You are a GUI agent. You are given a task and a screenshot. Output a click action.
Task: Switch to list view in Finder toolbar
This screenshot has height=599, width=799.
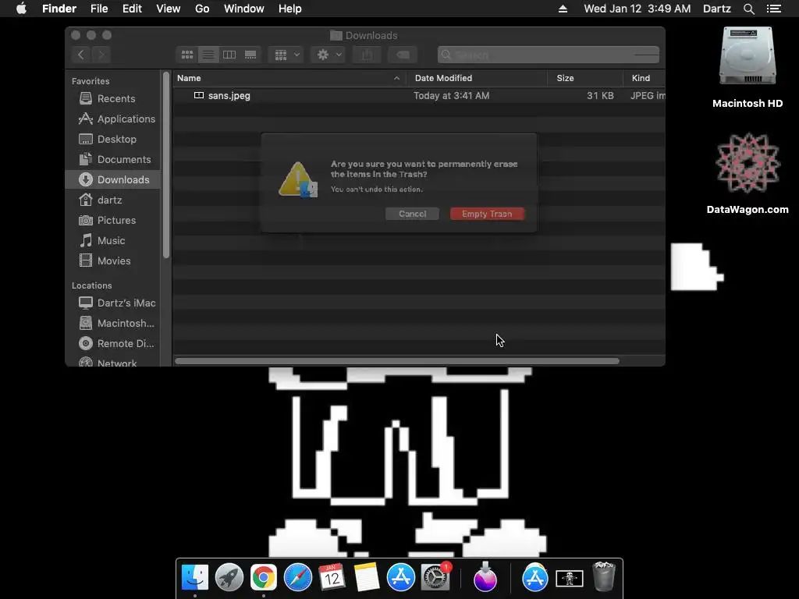pos(208,55)
